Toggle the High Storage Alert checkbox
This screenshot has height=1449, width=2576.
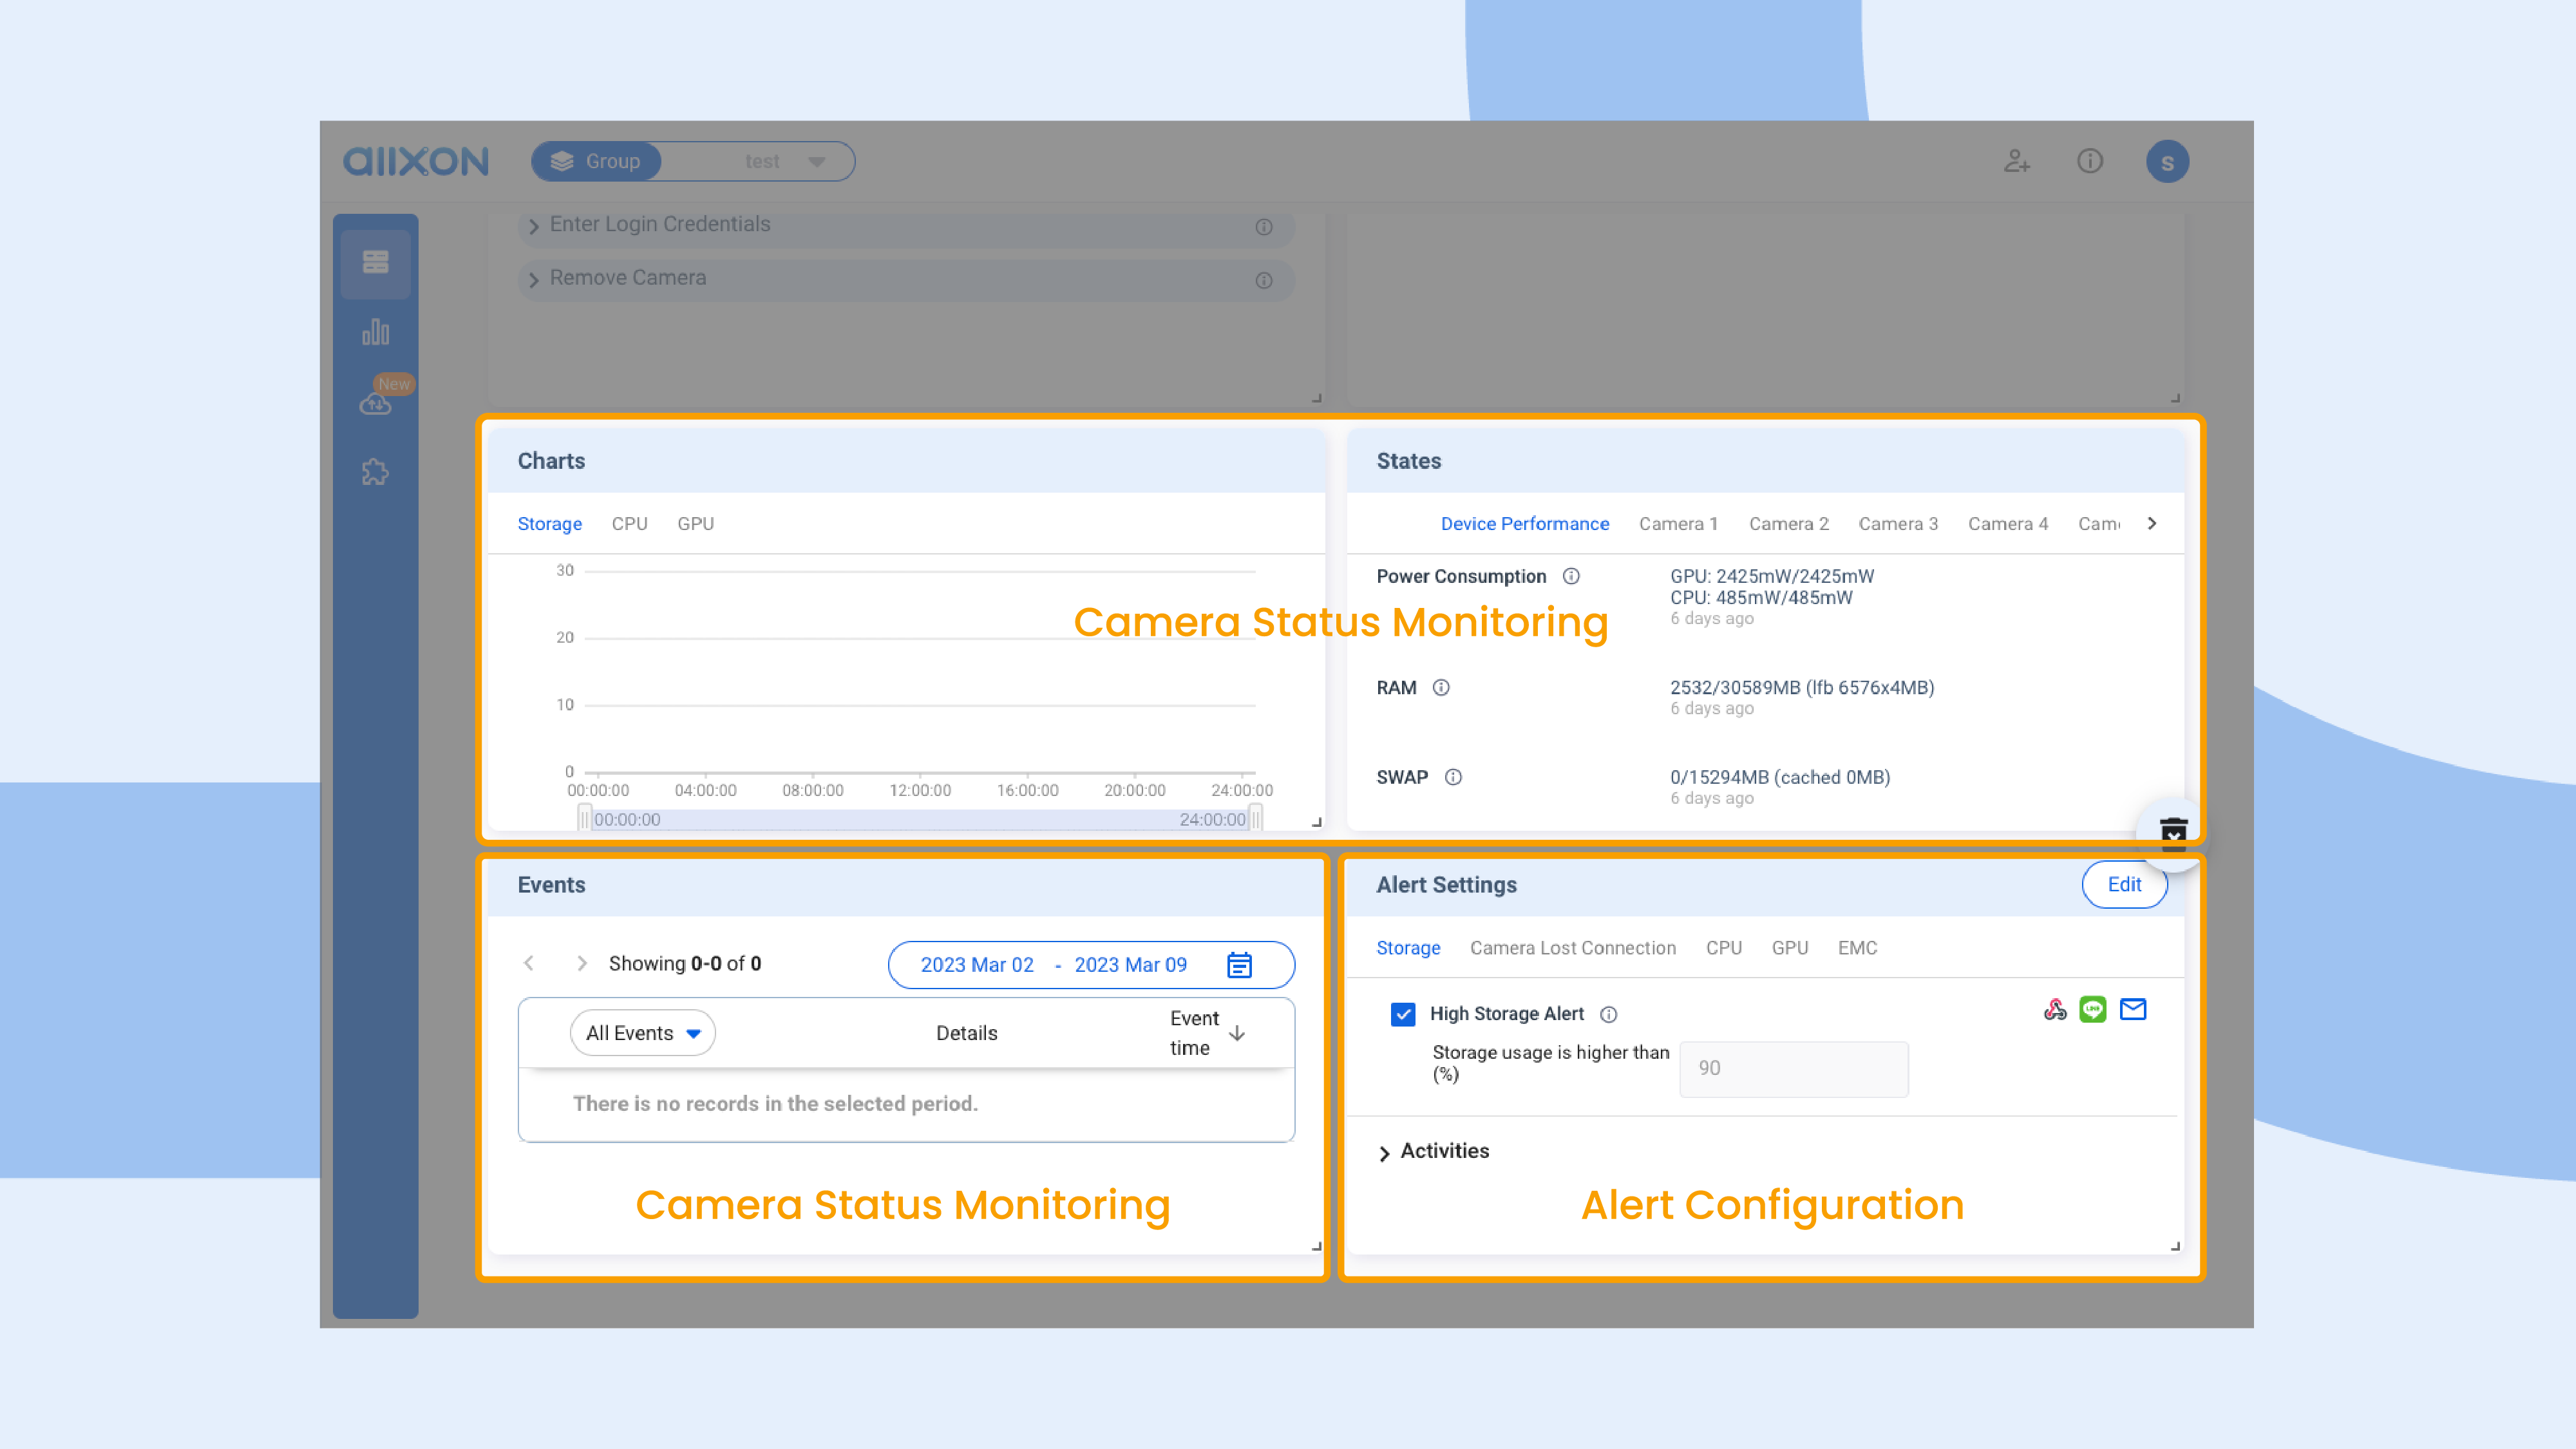click(1403, 1014)
